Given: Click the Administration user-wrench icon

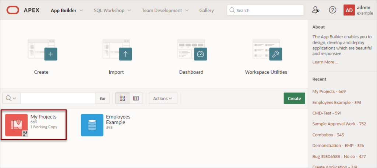Looking at the screenshot, I should click(315, 10).
